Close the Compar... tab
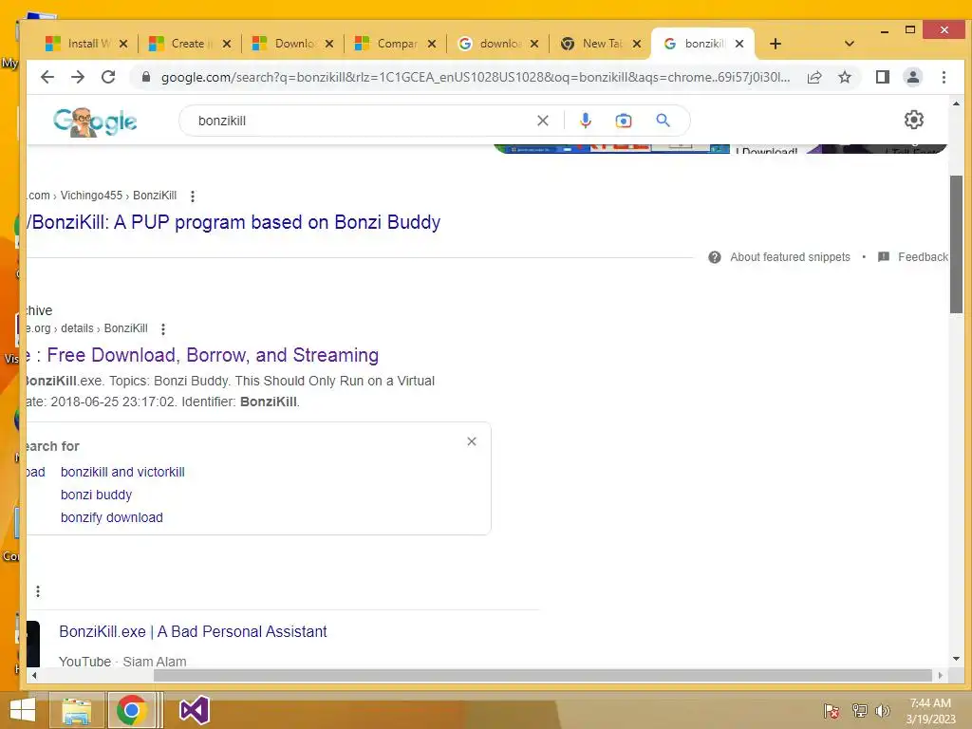This screenshot has height=729, width=972. tap(432, 44)
